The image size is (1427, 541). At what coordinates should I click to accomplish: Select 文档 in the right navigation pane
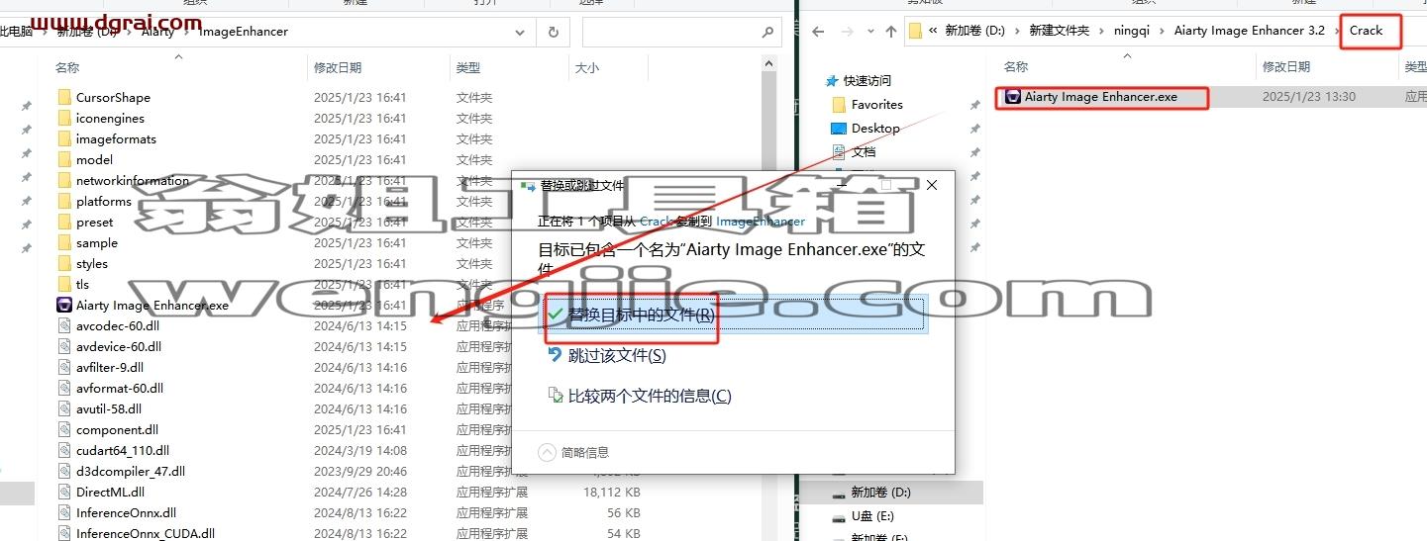coord(864,151)
